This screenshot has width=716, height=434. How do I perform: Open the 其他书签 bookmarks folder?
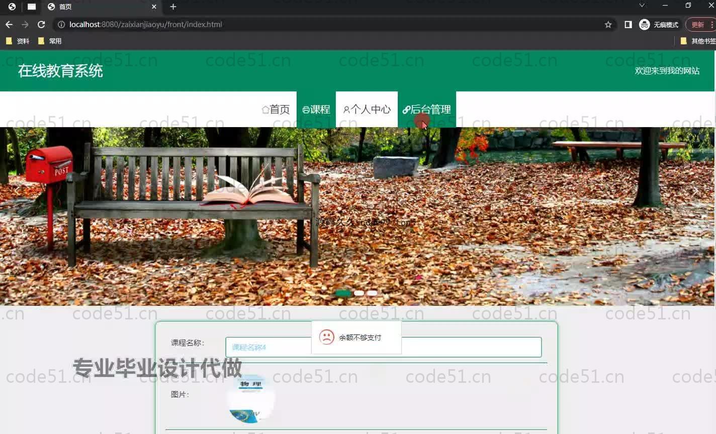[x=698, y=41]
